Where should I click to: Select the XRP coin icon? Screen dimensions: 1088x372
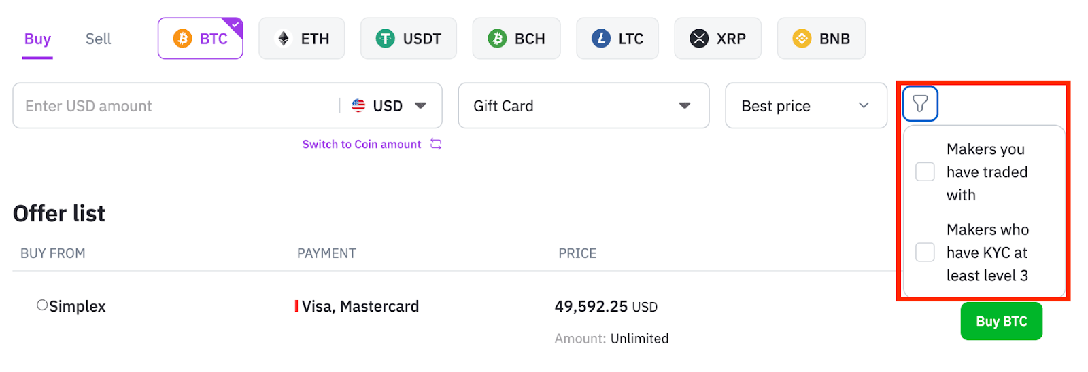[x=699, y=39]
